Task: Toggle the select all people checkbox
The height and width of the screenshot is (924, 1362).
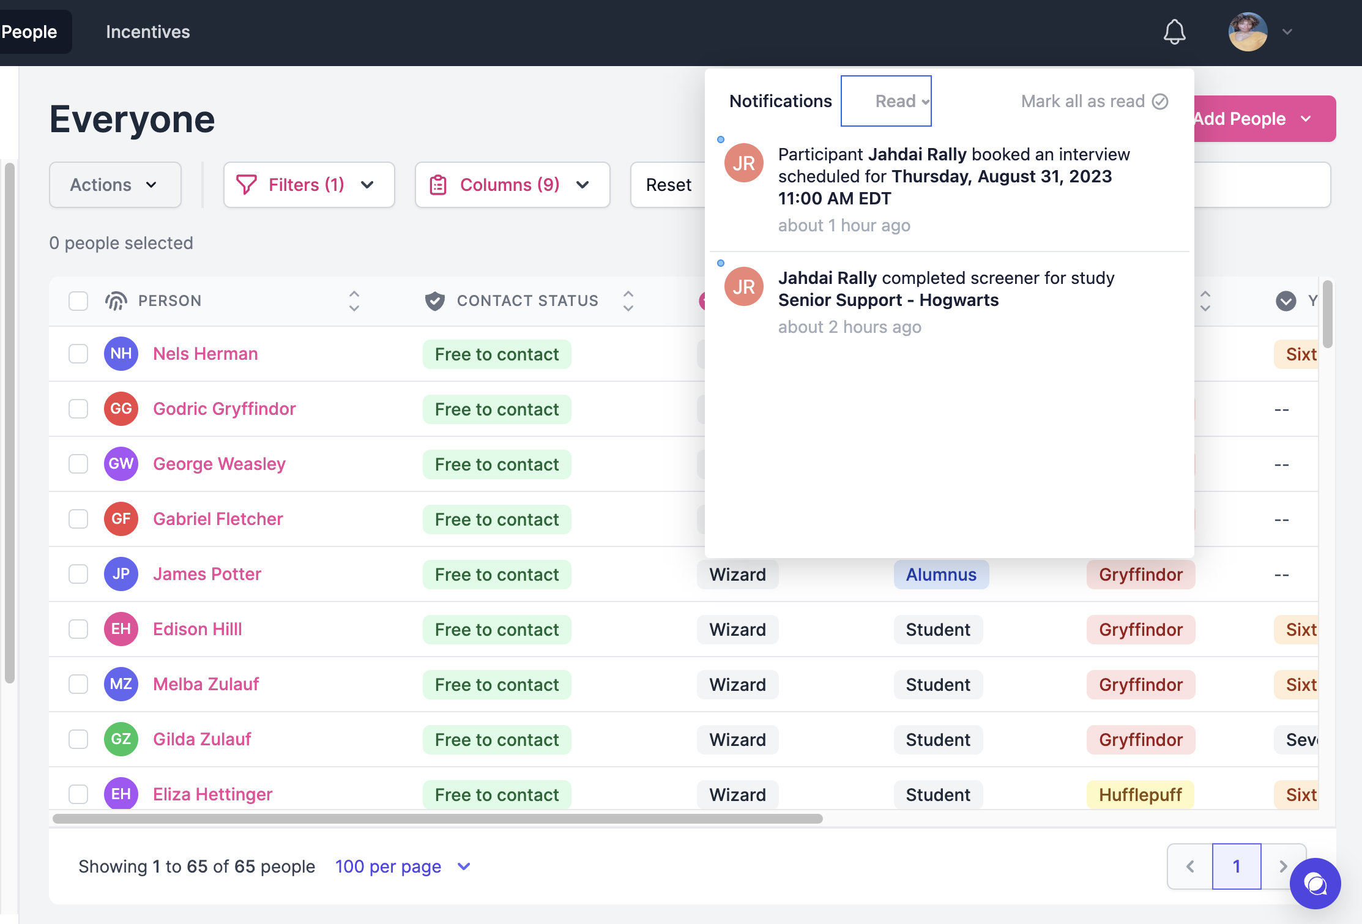Action: [x=78, y=301]
